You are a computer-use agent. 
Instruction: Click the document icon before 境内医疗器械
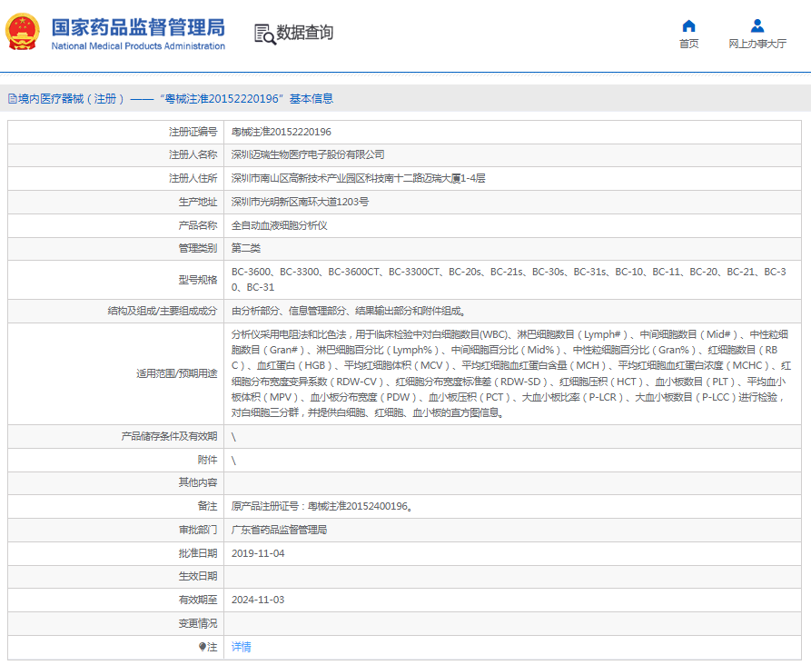(x=12, y=98)
